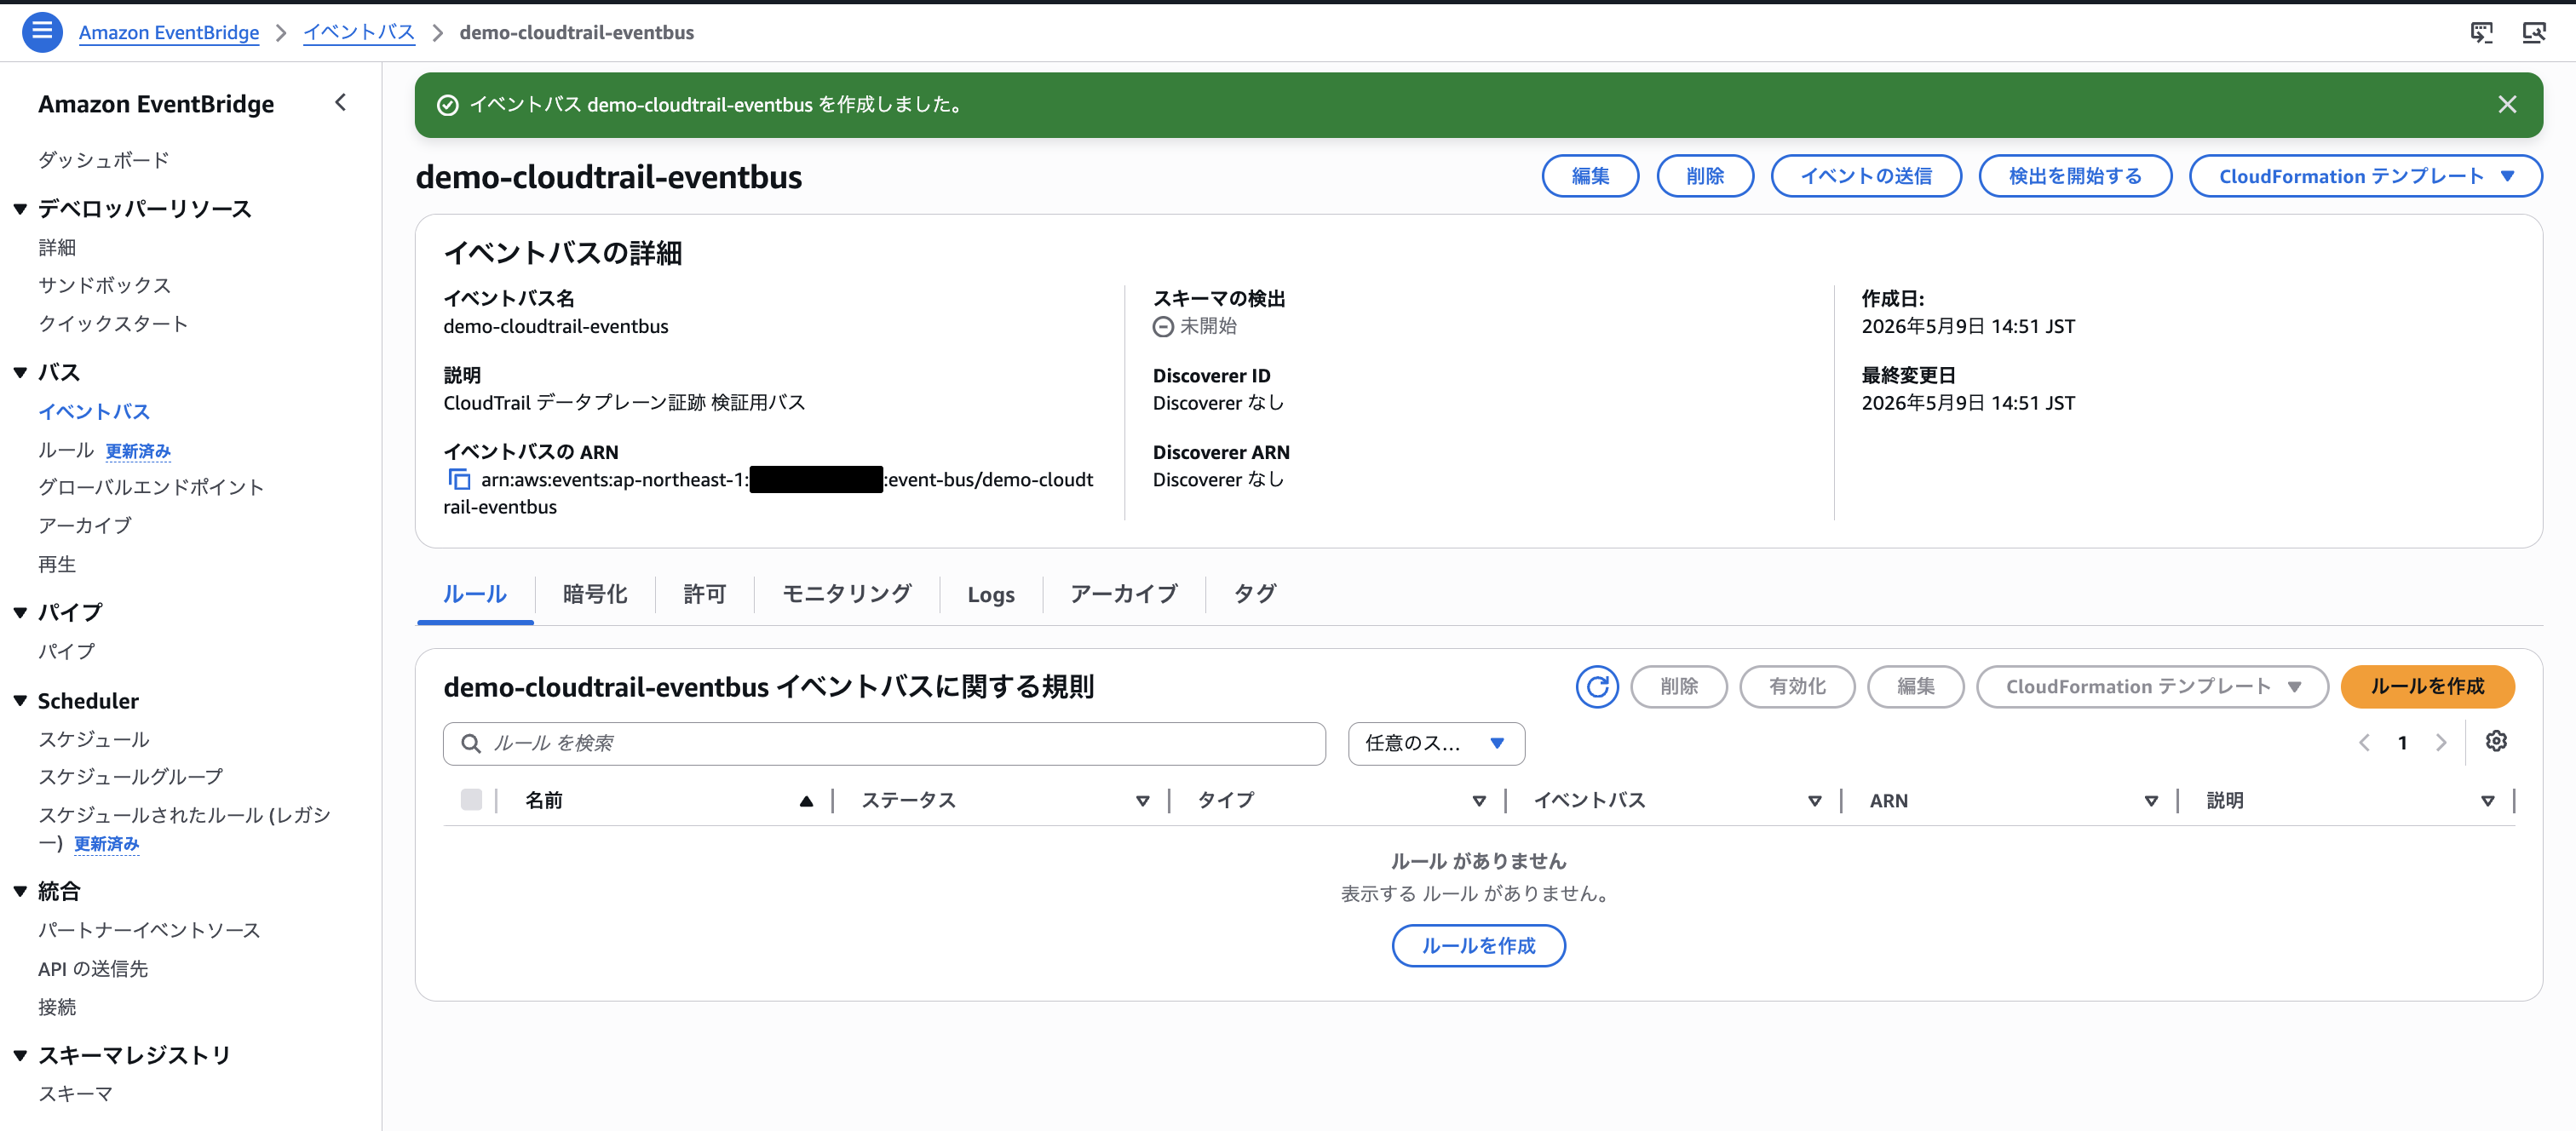Image resolution: width=2576 pixels, height=1131 pixels.
Task: Open サンドボックス in the sidebar
Action: pos(104,285)
